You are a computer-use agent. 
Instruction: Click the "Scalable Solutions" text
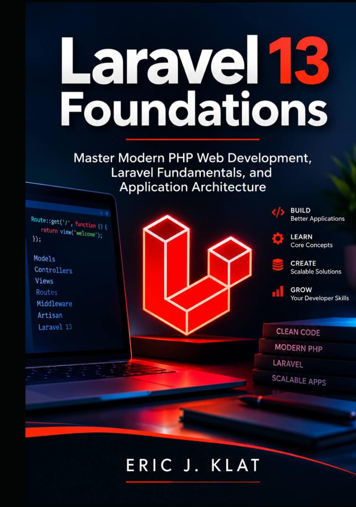(316, 271)
